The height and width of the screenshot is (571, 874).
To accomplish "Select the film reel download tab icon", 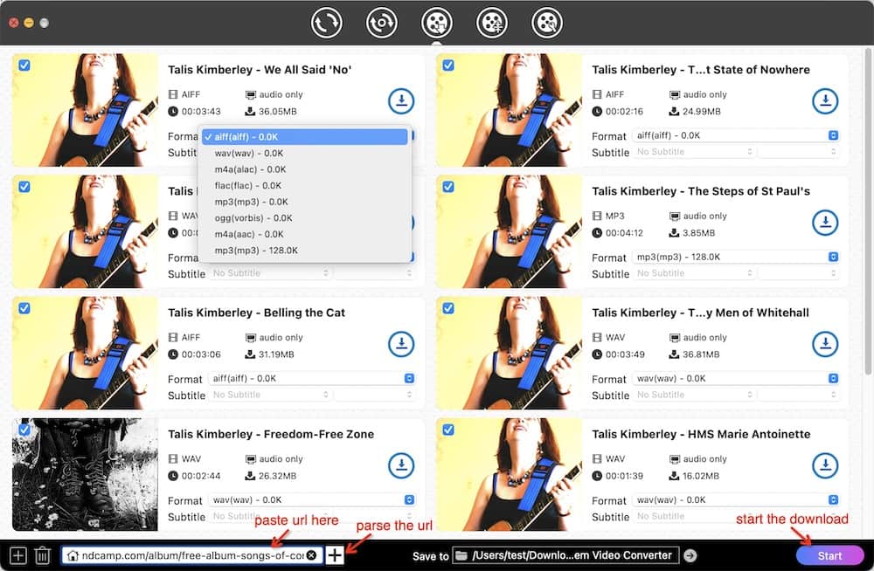I will point(436,23).
